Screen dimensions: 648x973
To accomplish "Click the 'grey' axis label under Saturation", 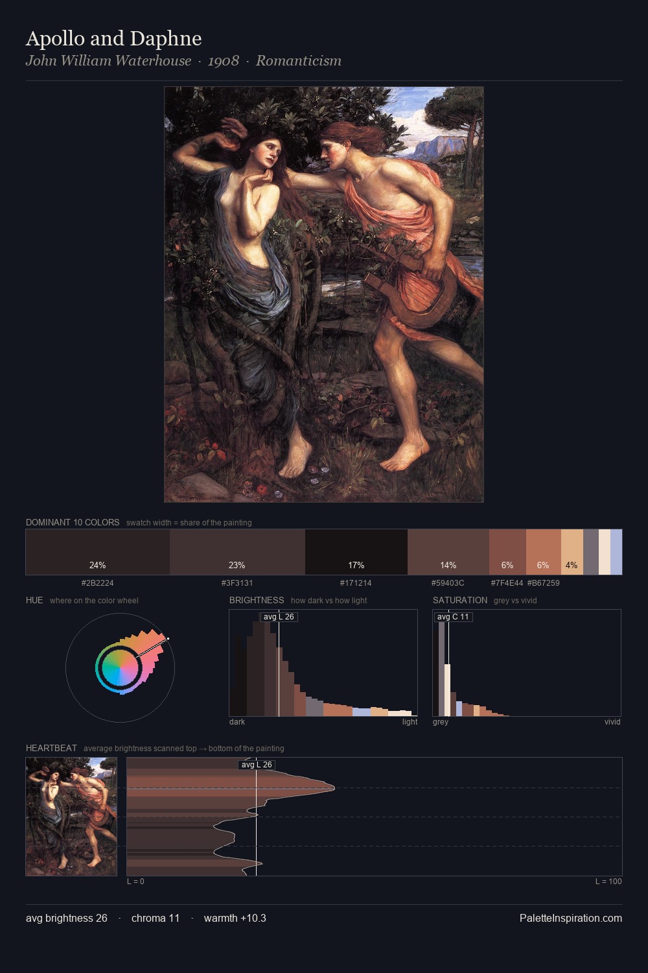I will click(x=441, y=722).
